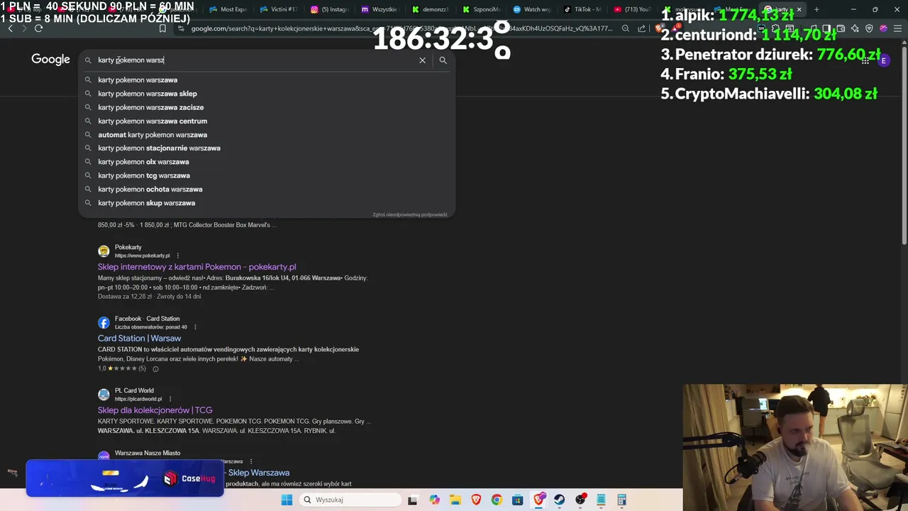Open more options beside Pokekarty result
The image size is (908, 511).
pos(177,255)
